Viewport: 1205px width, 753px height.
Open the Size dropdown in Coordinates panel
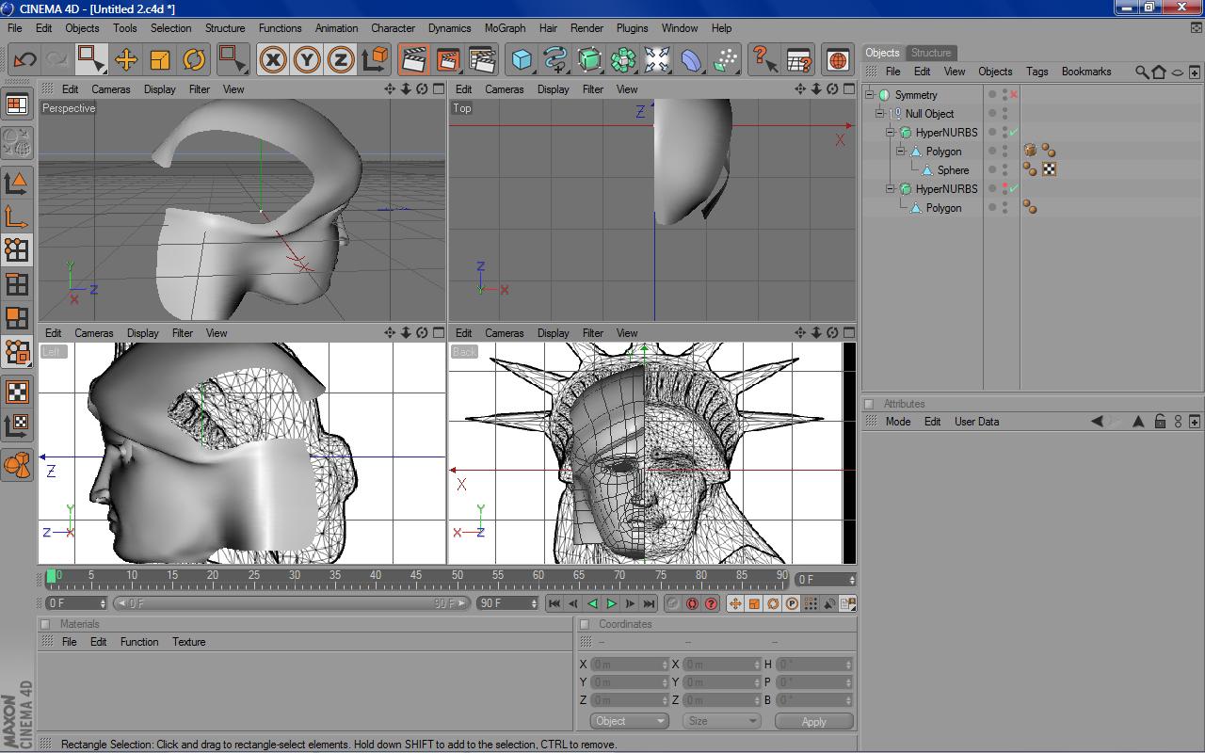pos(722,721)
